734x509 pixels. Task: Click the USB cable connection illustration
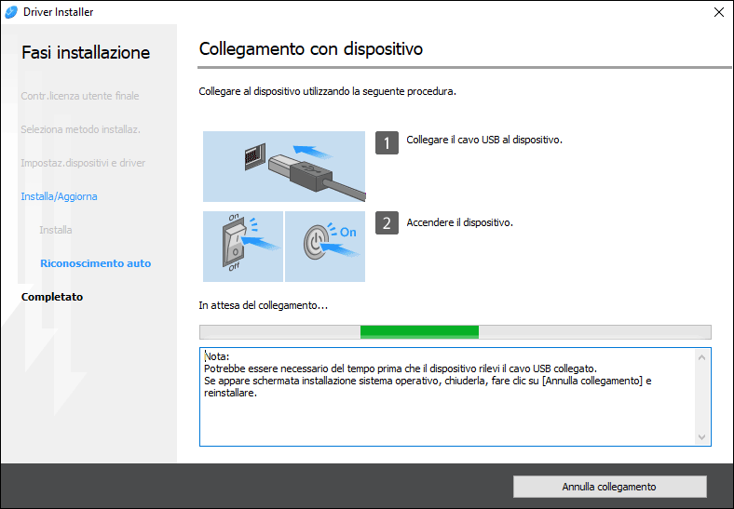click(284, 167)
